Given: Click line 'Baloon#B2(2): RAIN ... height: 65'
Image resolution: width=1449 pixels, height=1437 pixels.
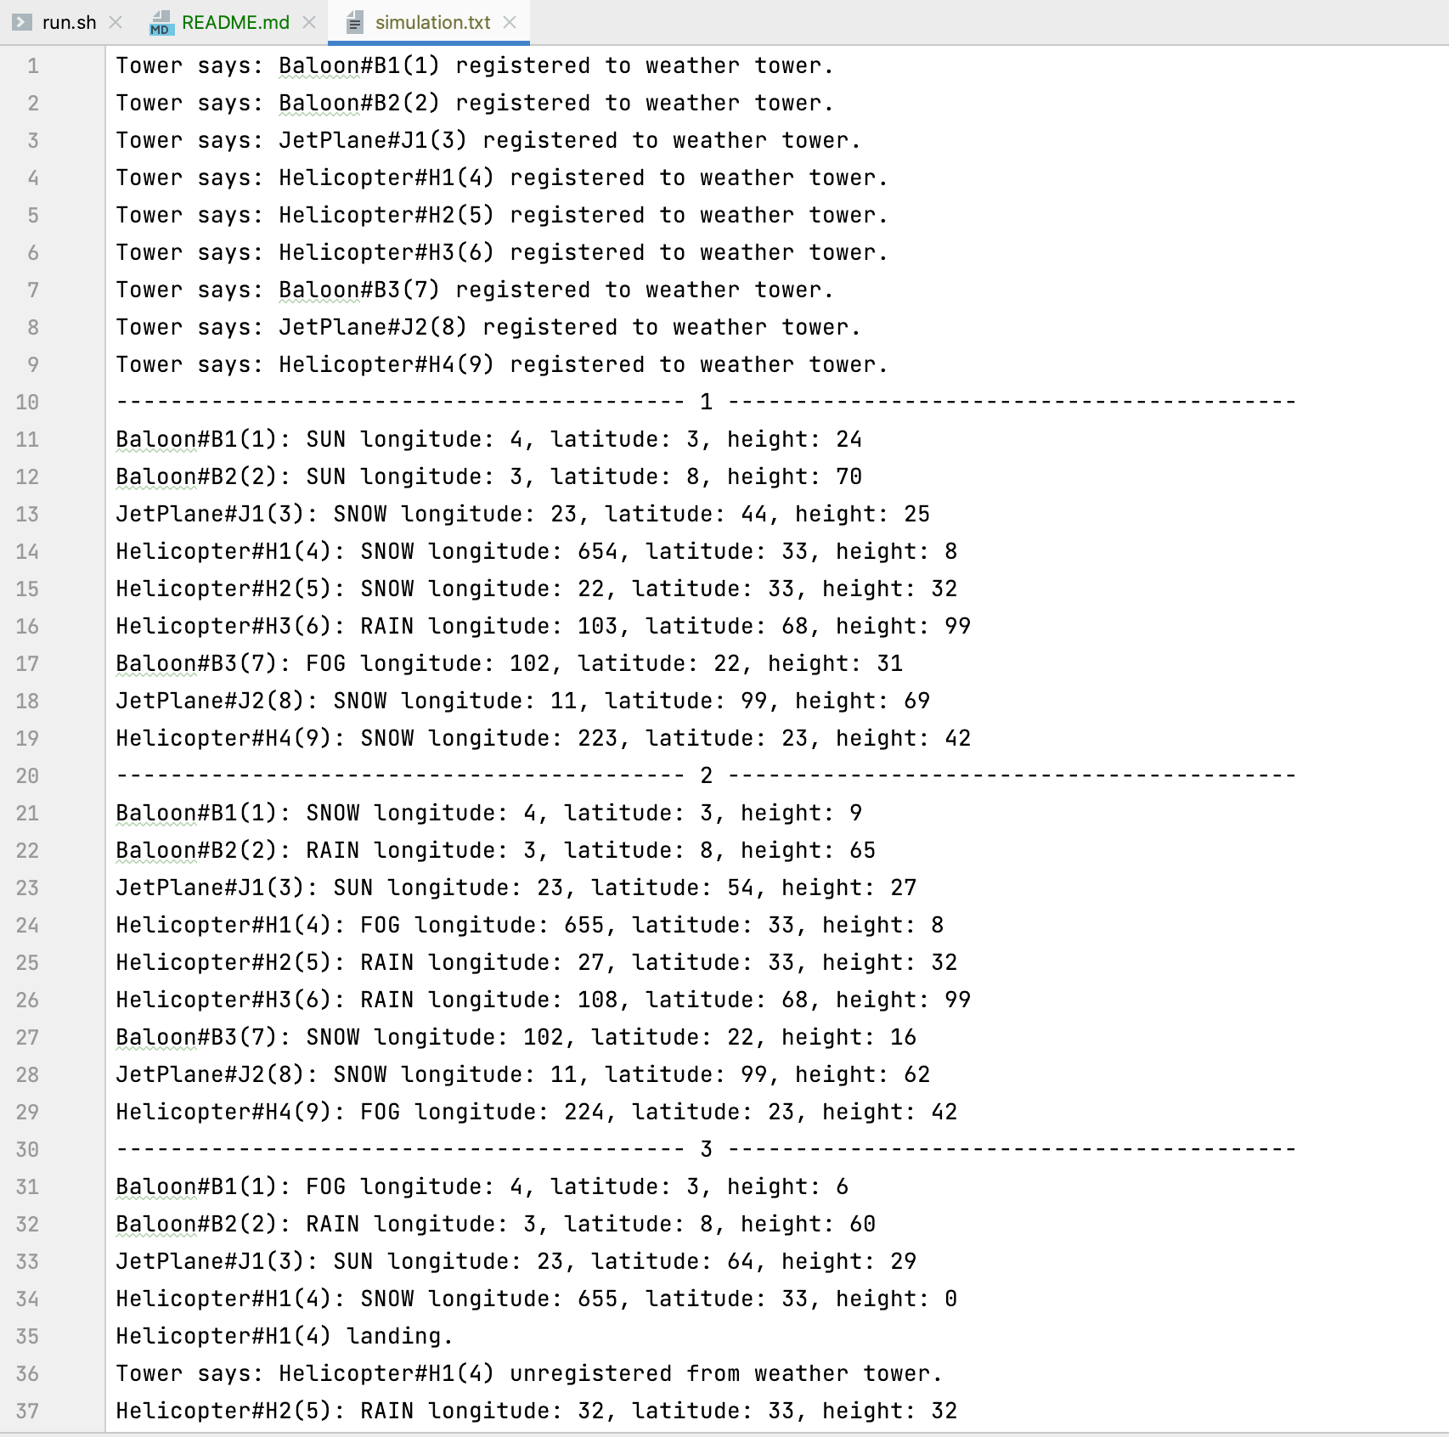Looking at the screenshot, I should 496,851.
